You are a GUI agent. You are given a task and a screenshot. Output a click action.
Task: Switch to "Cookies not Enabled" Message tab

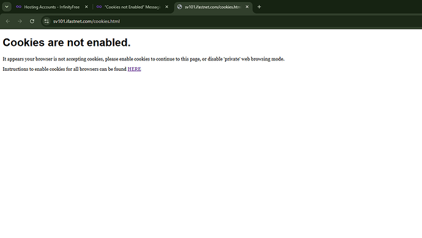(132, 7)
